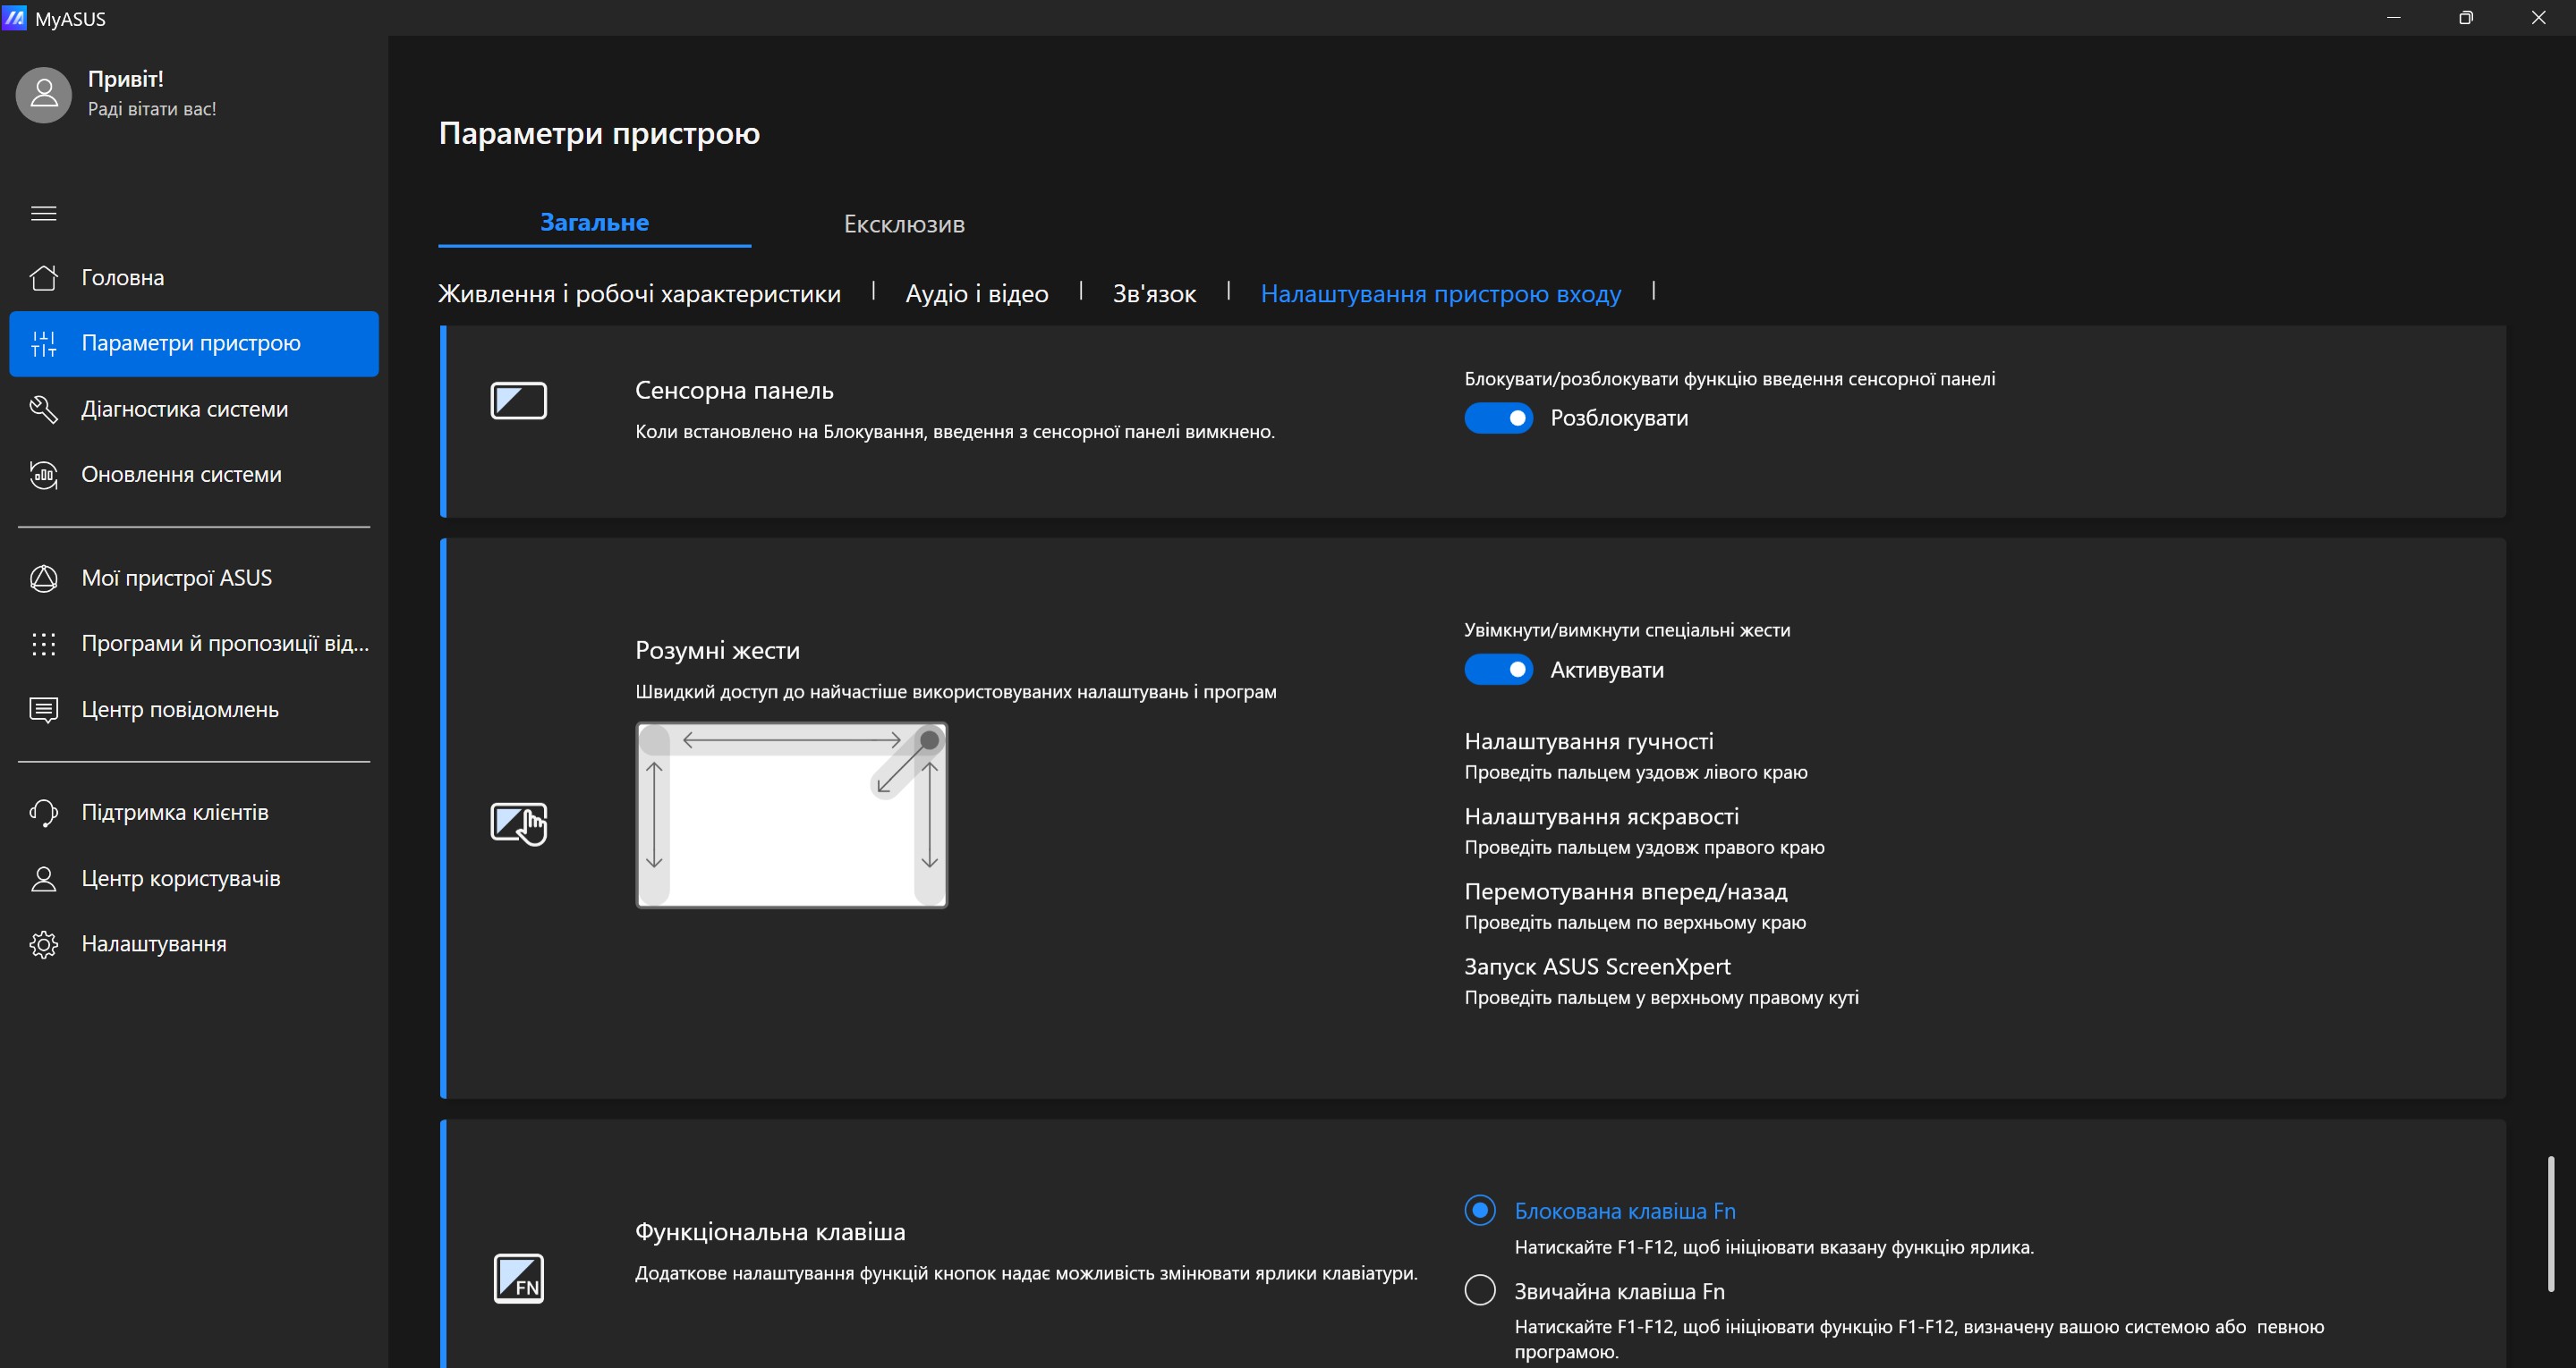
Task: Click the Оновлення системи update icon
Action: [x=43, y=475]
